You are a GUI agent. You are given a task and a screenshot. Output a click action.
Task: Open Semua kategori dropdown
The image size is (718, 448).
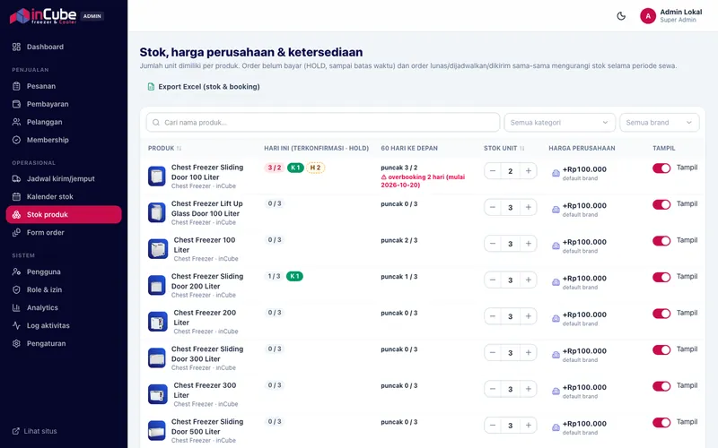tap(559, 123)
